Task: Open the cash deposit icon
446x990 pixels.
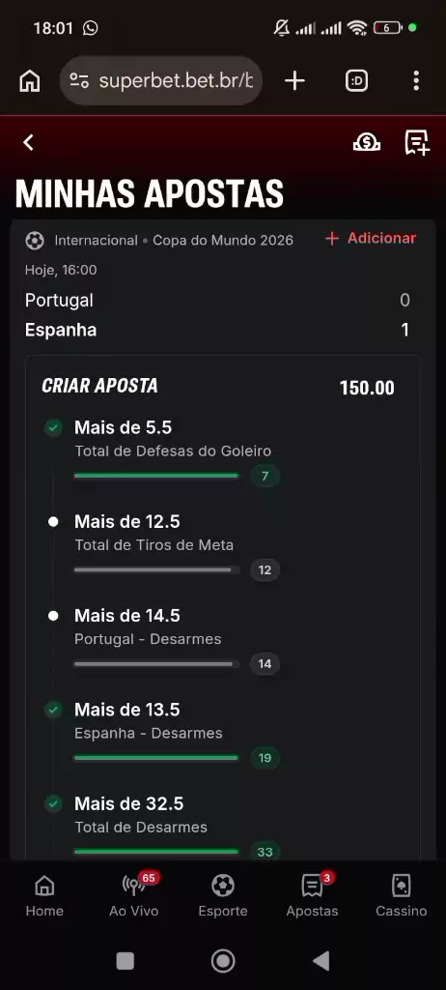Action: [x=367, y=143]
